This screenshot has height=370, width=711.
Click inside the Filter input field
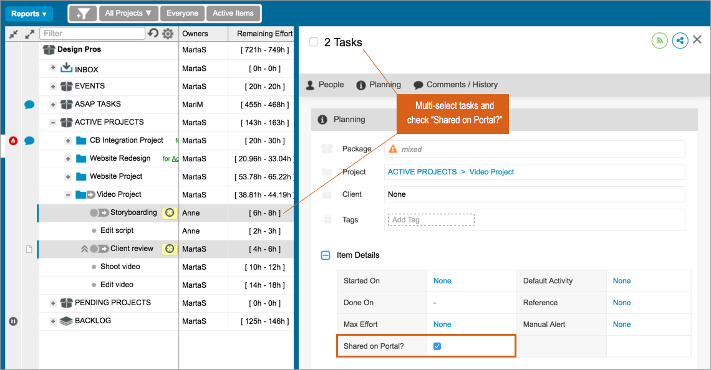click(94, 33)
